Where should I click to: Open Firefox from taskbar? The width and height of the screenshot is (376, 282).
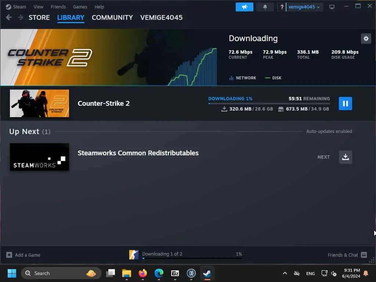pos(143,273)
